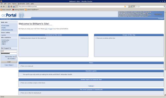Open the Front page link
Viewport: 166px width, 98px height.
coord(6,26)
